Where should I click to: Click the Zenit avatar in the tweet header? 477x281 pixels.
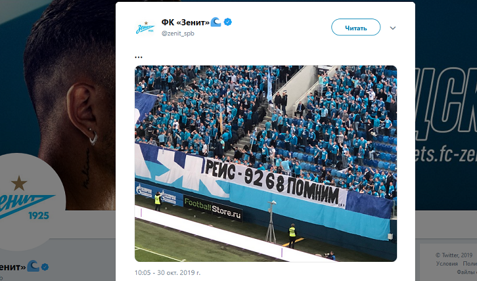(x=145, y=28)
